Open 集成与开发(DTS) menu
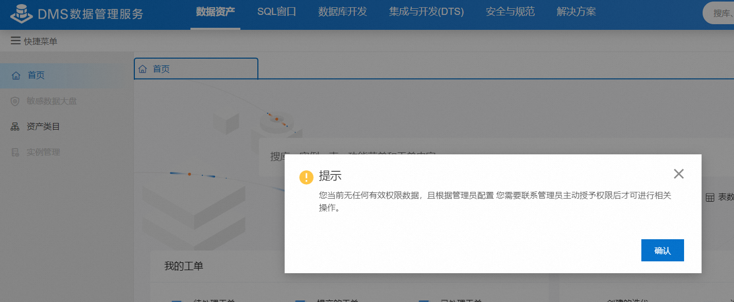The width and height of the screenshot is (734, 302). 427,12
